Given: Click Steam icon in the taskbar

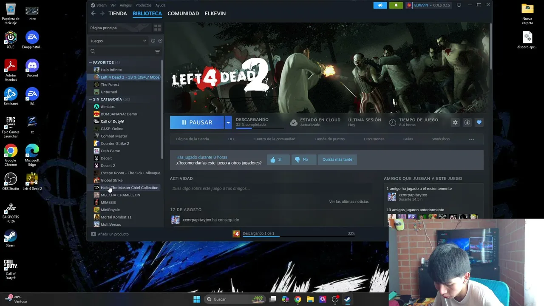Looking at the screenshot, I should point(347,299).
